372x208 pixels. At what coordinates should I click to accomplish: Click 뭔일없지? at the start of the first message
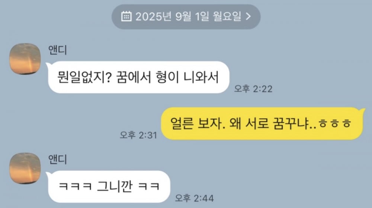click(84, 77)
